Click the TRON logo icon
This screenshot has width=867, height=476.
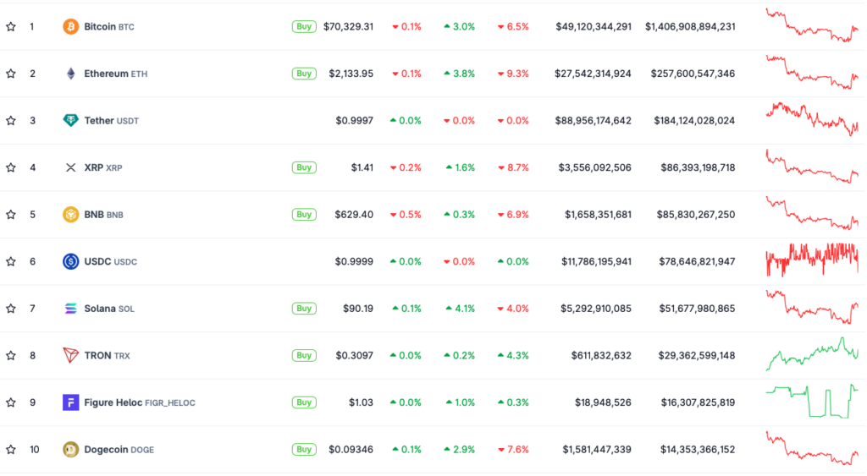point(71,355)
